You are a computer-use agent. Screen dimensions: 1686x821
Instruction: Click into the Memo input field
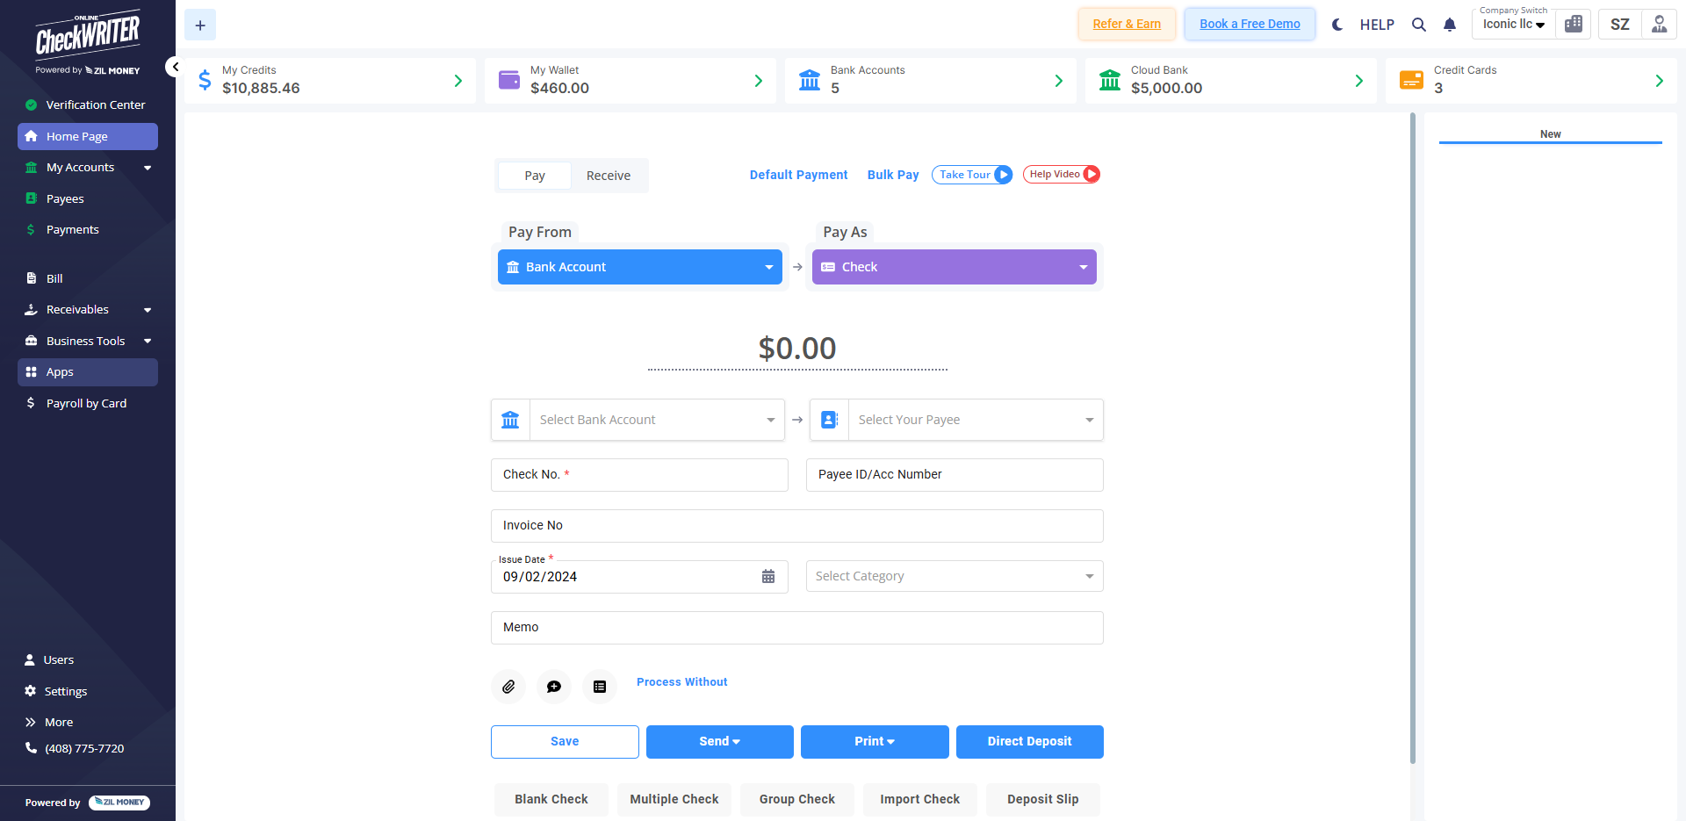click(797, 628)
